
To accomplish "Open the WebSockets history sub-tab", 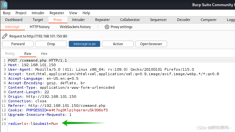I will (x=75, y=27).
